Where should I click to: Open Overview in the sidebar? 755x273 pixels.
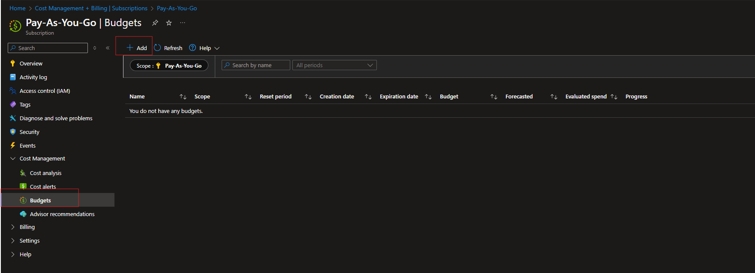31,63
